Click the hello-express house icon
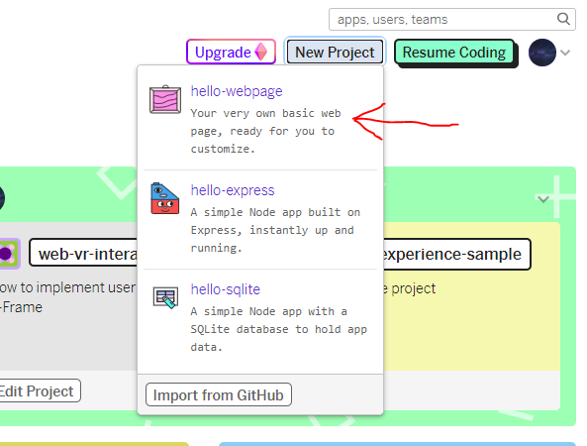Image resolution: width=587 pixels, height=446 pixels. [164, 198]
